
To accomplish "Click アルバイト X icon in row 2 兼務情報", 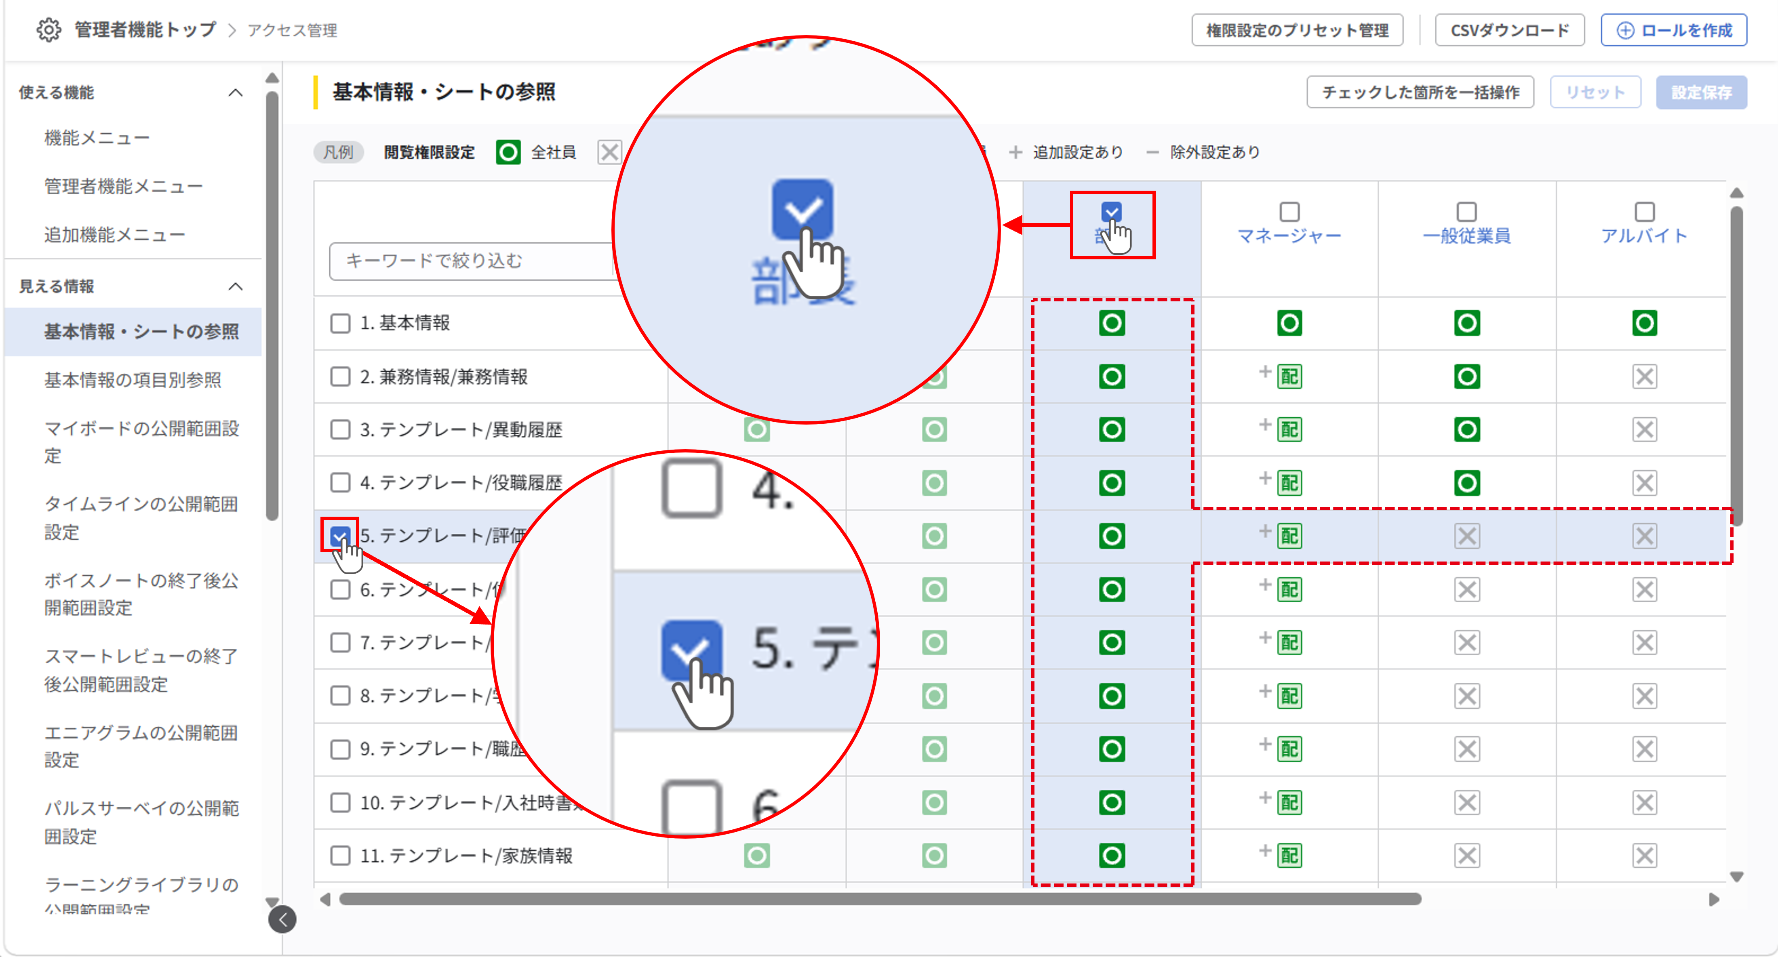I will point(1645,377).
